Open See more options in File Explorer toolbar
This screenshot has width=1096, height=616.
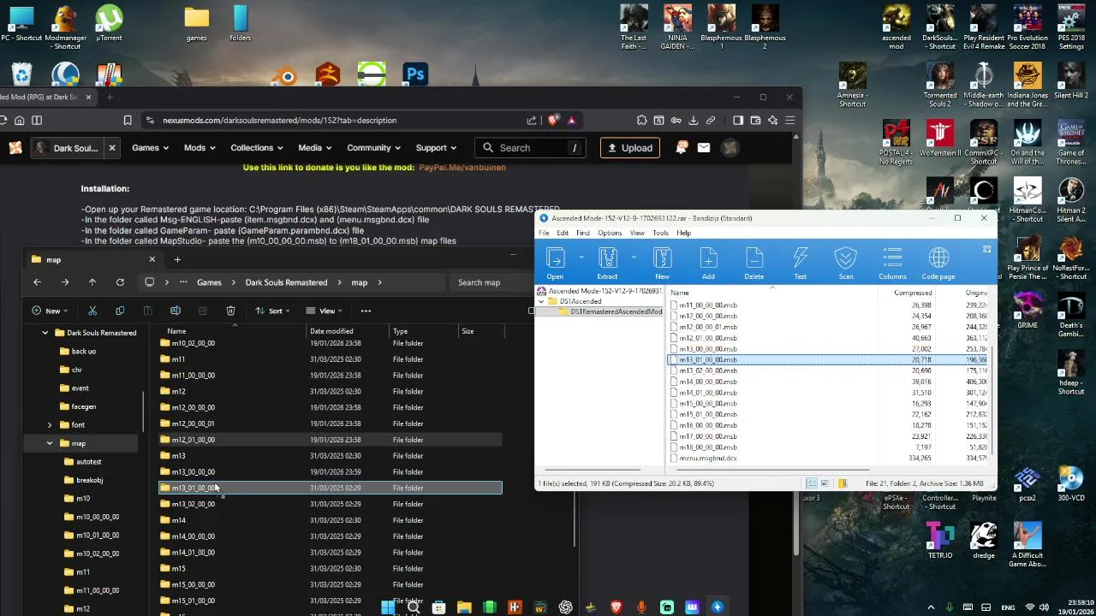click(x=366, y=311)
